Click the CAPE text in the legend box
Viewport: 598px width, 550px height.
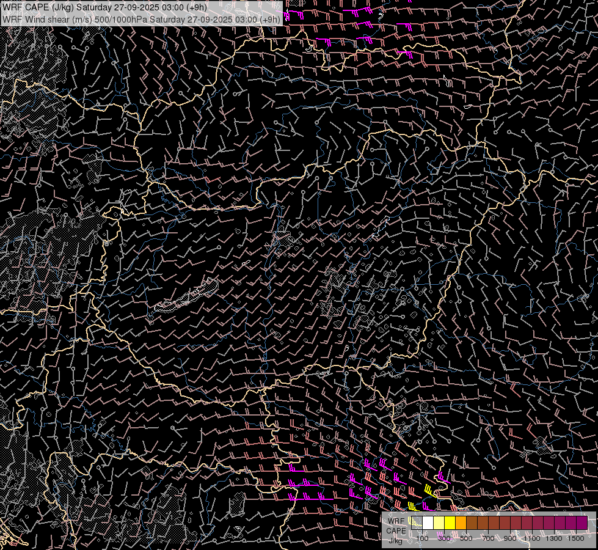(x=396, y=530)
